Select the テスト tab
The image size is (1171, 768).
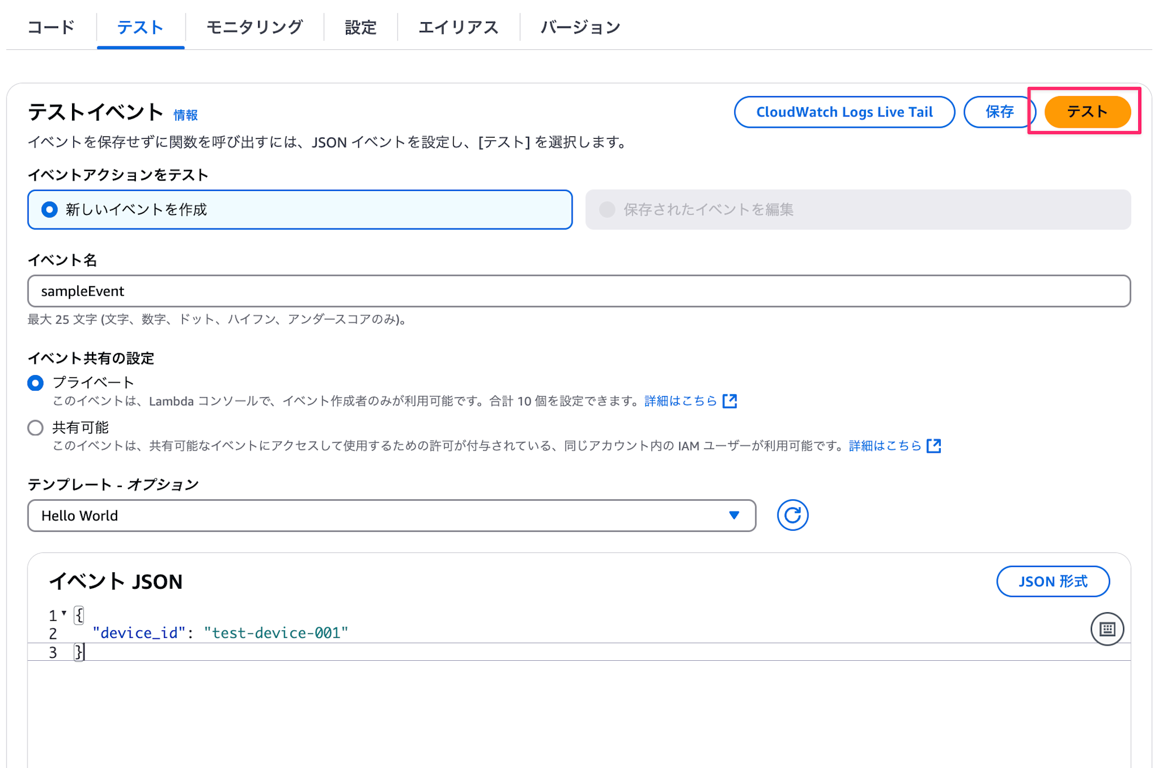[141, 27]
